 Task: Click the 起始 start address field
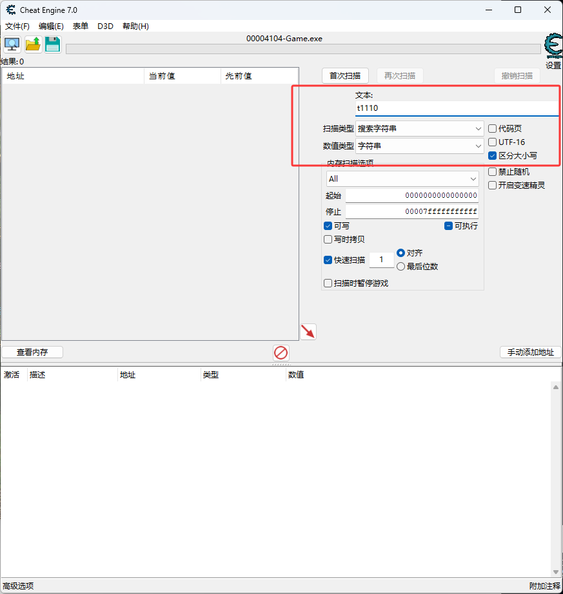[x=411, y=195]
